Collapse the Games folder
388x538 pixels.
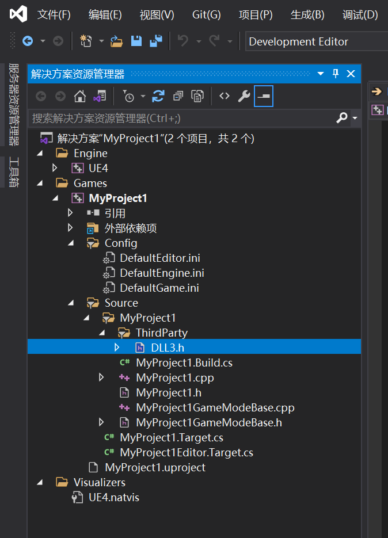click(40, 183)
